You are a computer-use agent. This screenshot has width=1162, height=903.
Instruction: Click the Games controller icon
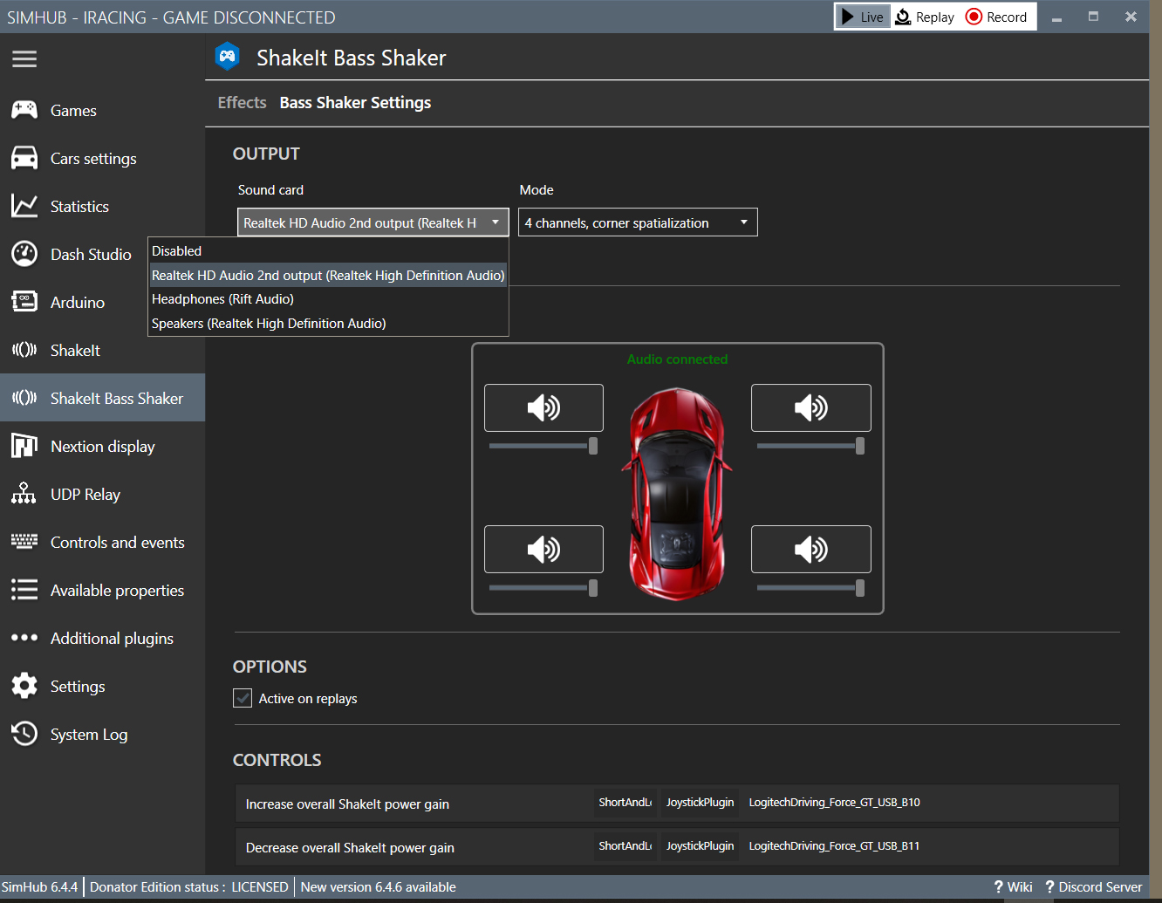point(24,110)
